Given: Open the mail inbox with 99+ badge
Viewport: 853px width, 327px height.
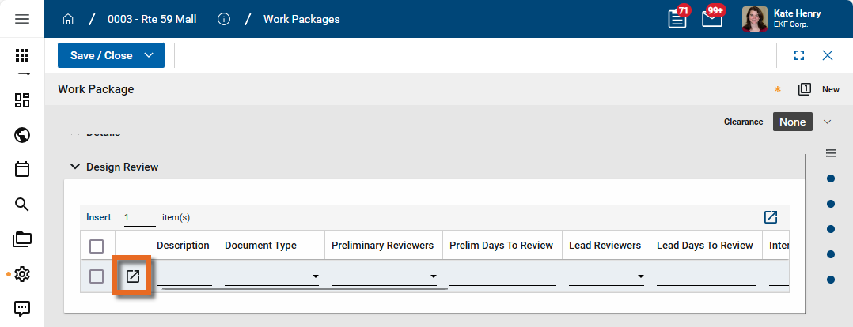Looking at the screenshot, I should pyautogui.click(x=711, y=19).
